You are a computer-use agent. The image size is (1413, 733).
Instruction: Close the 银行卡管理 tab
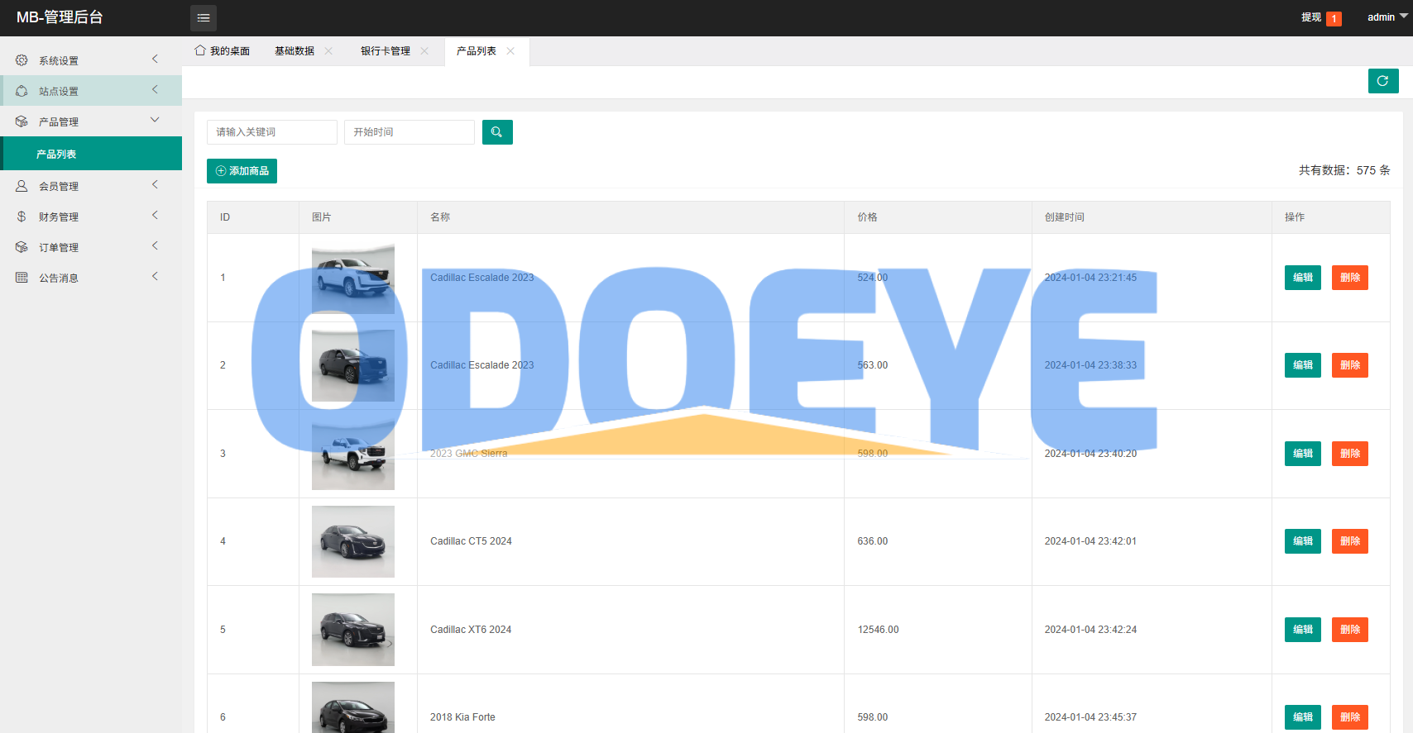pyautogui.click(x=424, y=51)
